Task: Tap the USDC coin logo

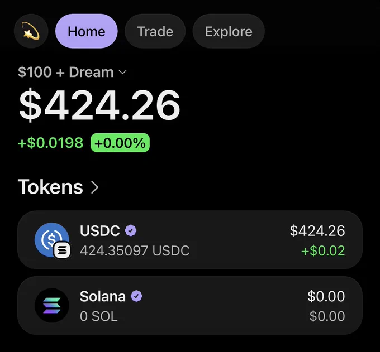Action: [x=51, y=239]
